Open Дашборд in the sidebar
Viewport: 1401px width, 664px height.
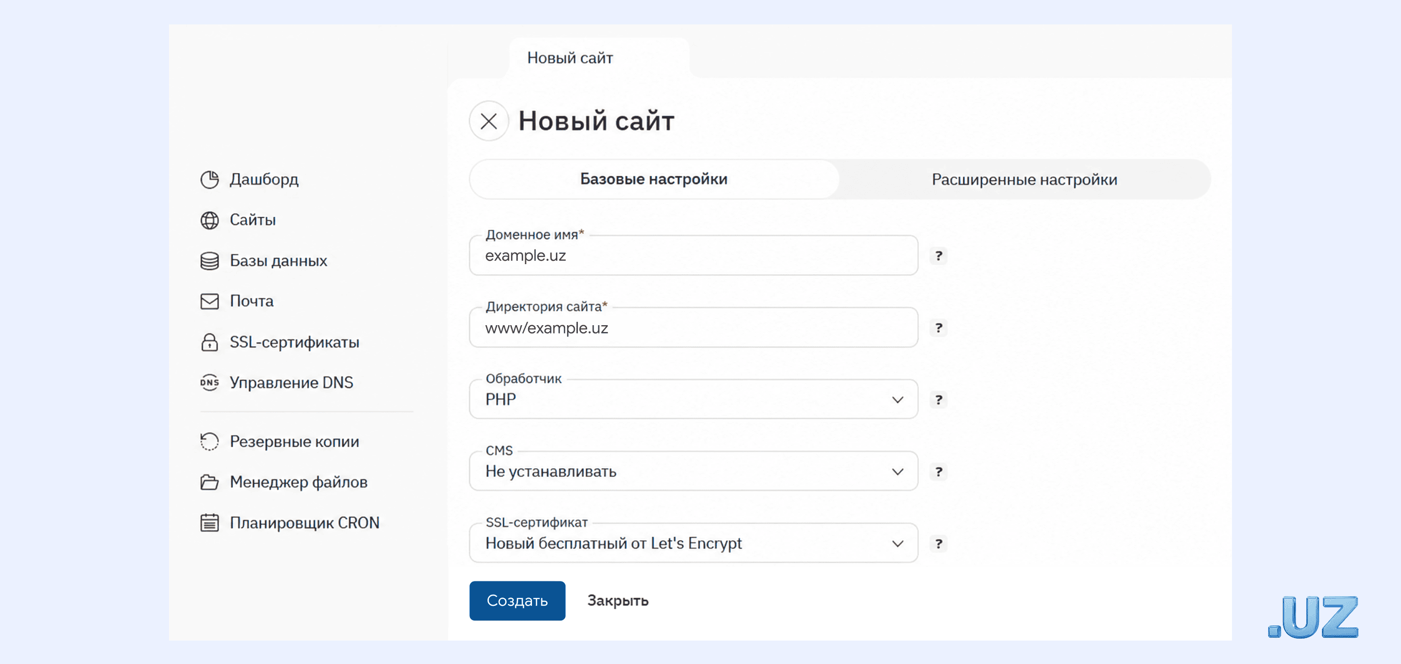coord(264,179)
